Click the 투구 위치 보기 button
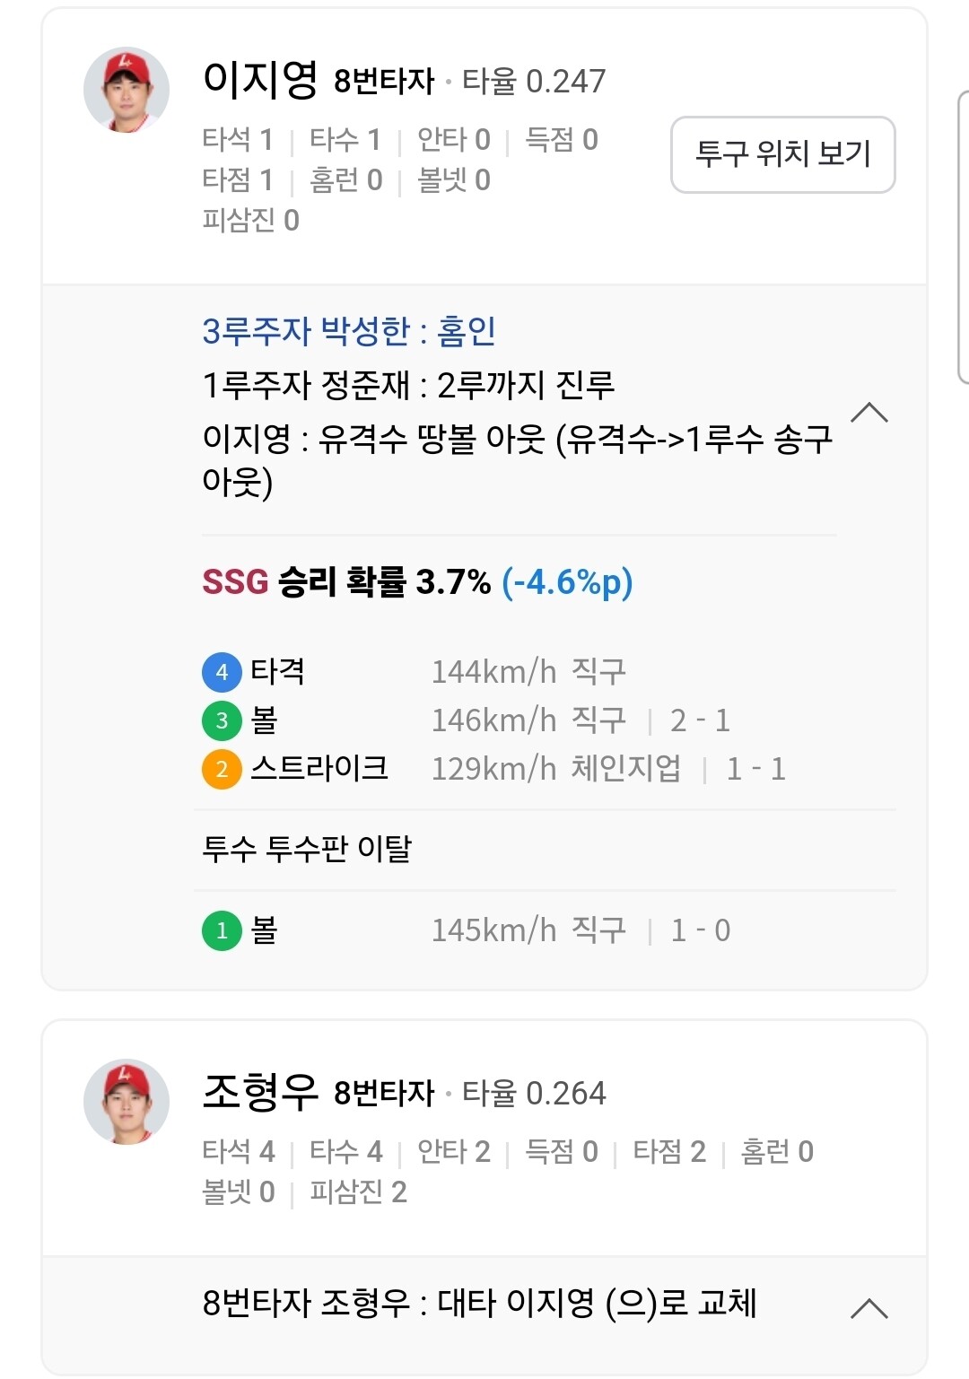The width and height of the screenshot is (969, 1379). pyautogui.click(x=782, y=154)
